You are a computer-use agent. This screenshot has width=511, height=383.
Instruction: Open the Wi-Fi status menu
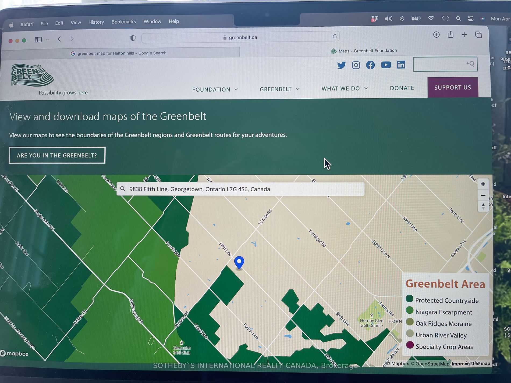431,18
